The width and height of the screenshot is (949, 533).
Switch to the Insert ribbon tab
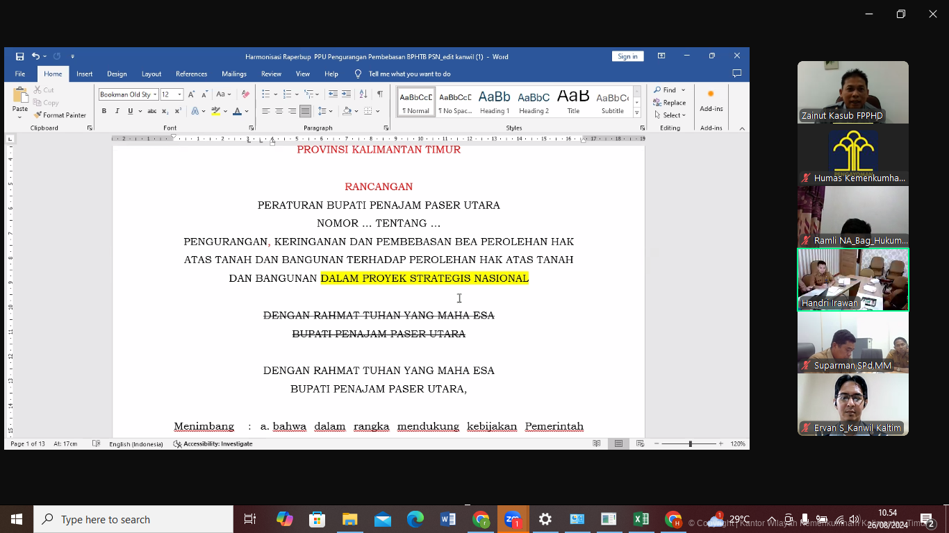[x=85, y=74]
